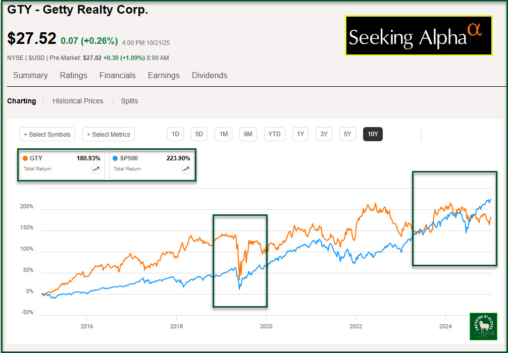Click the Proverbs 27 Flocks sheep badge
The height and width of the screenshot is (353, 508).
point(483,326)
